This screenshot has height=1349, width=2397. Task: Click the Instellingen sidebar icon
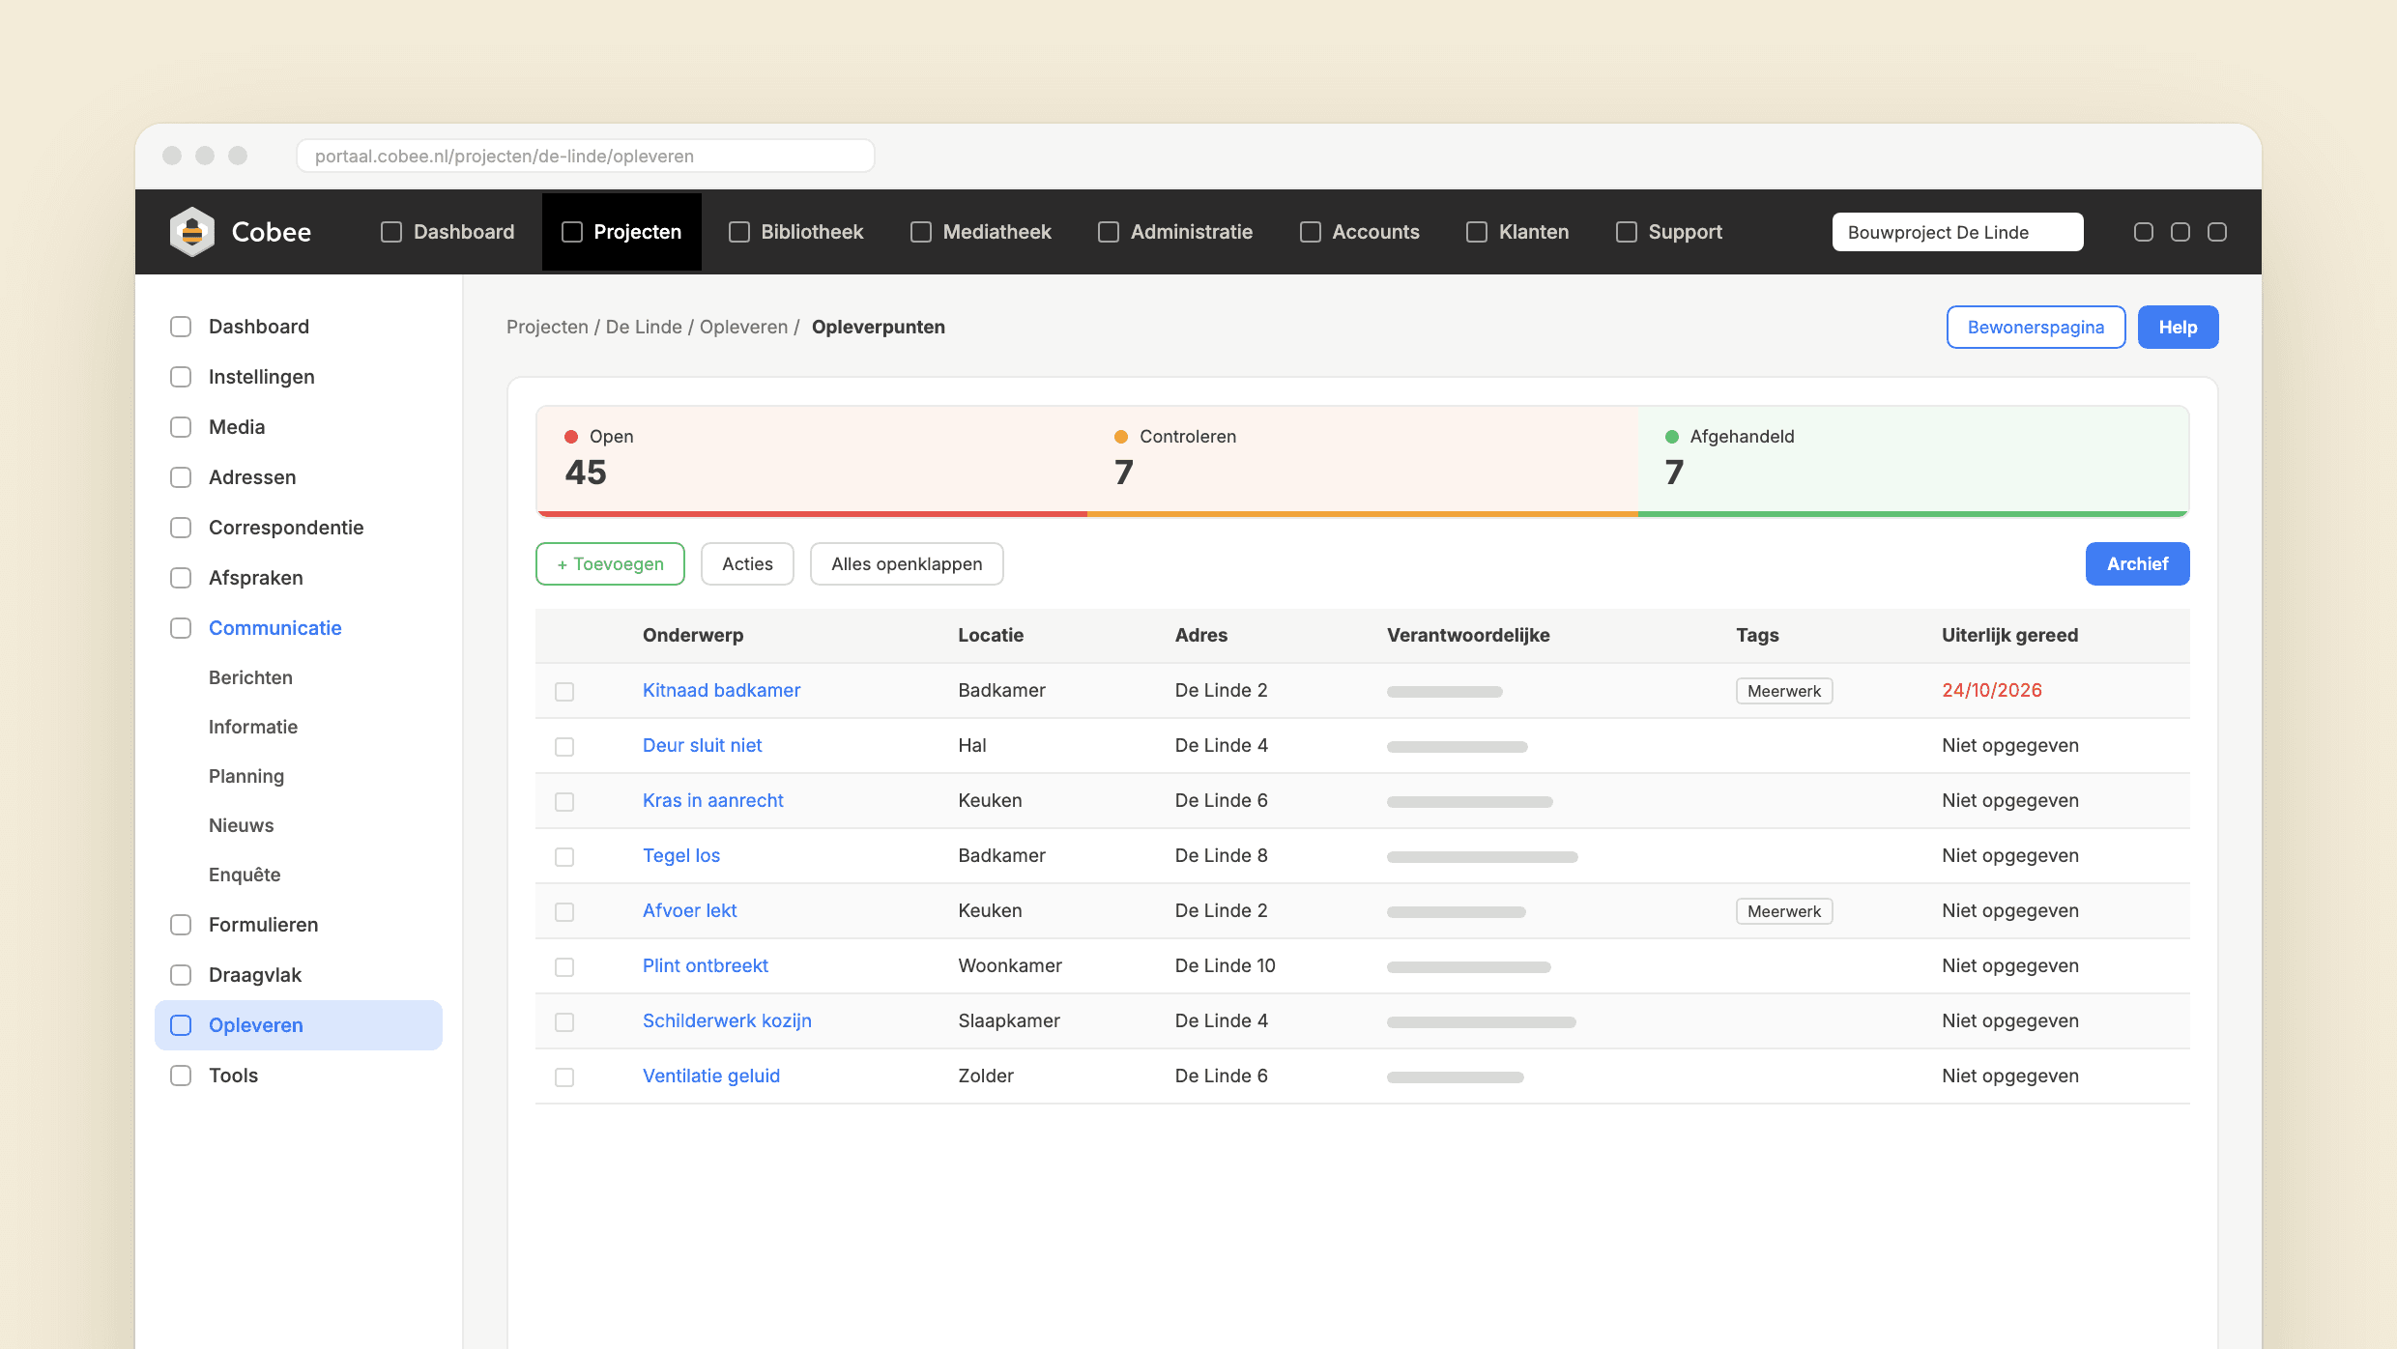[x=181, y=377]
